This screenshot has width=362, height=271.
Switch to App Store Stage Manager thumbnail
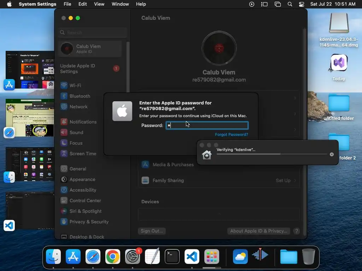pyautogui.click(x=30, y=70)
